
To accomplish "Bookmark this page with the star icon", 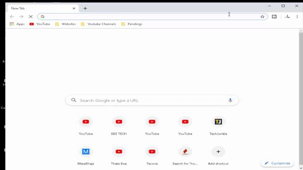I will [x=262, y=17].
